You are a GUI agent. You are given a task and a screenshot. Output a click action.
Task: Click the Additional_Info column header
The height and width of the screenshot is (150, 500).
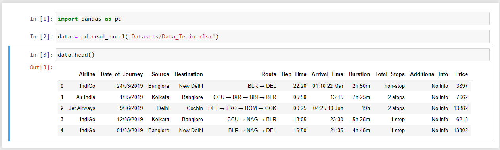click(x=429, y=74)
